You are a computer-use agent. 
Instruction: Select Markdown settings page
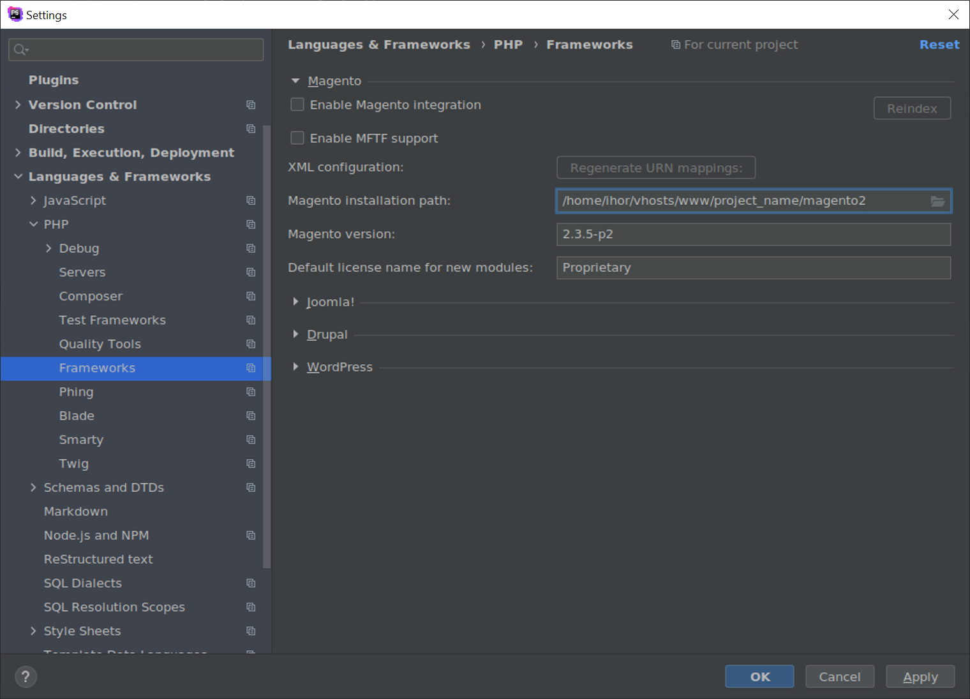tap(76, 511)
